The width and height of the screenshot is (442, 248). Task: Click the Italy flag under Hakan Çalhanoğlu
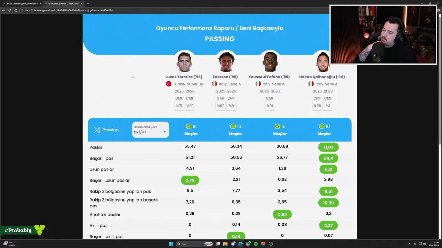(x=311, y=84)
